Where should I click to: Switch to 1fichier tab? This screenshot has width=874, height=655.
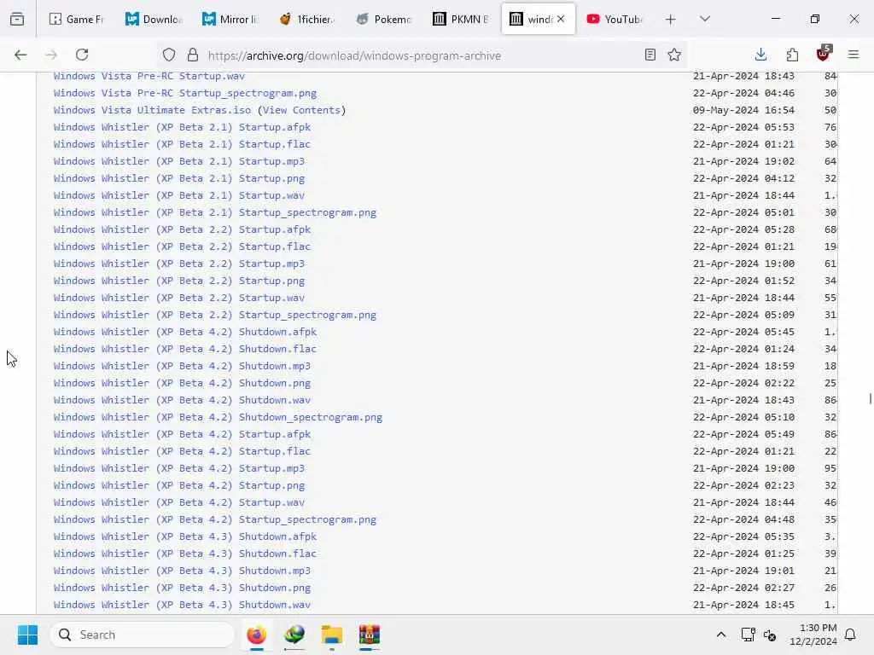click(x=307, y=19)
